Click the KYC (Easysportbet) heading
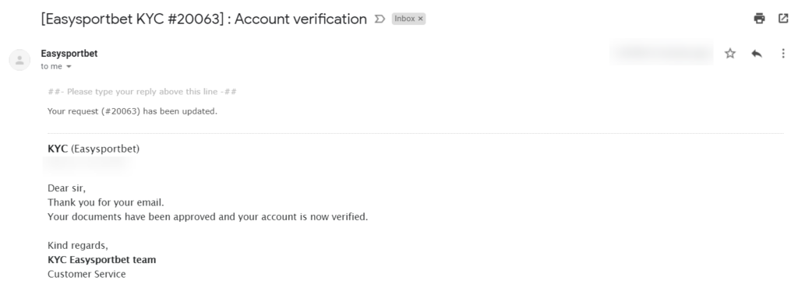This screenshot has height=305, width=798. coord(94,149)
